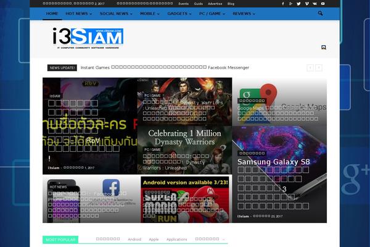Go to next news ticker item
Screen dimensions: 370x247
(x=319, y=68)
